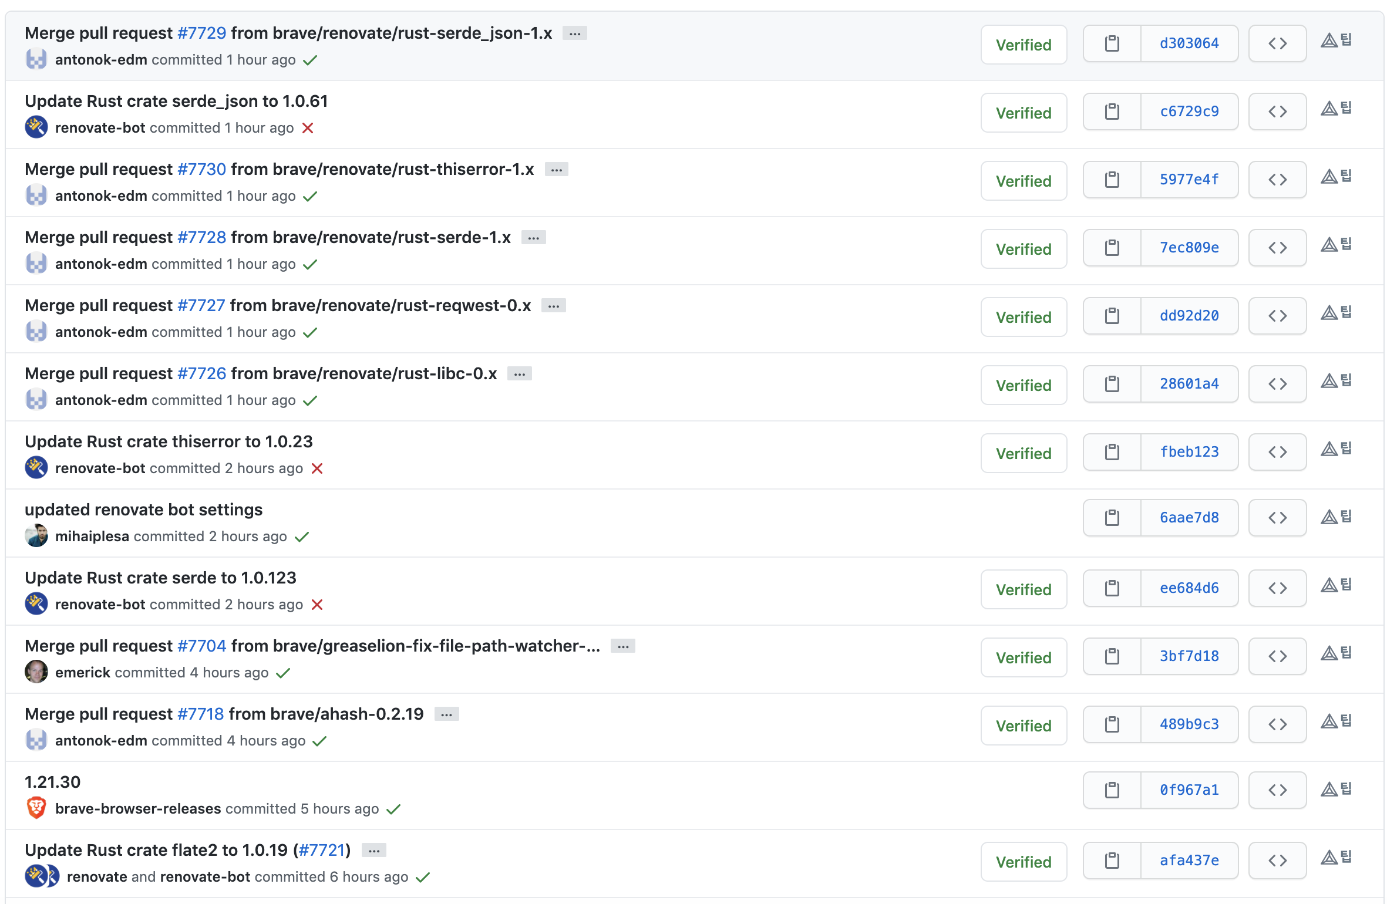Open passed checks checkmark for 1.21.30 commit
The height and width of the screenshot is (904, 1387).
[393, 809]
